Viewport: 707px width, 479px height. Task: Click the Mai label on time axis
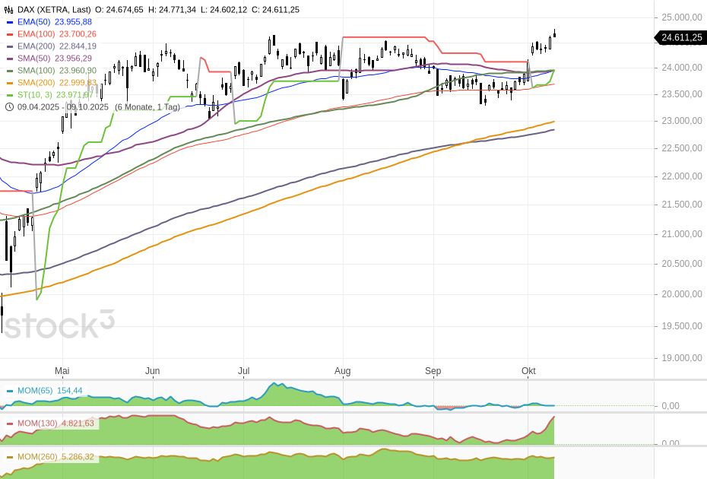[x=62, y=371]
